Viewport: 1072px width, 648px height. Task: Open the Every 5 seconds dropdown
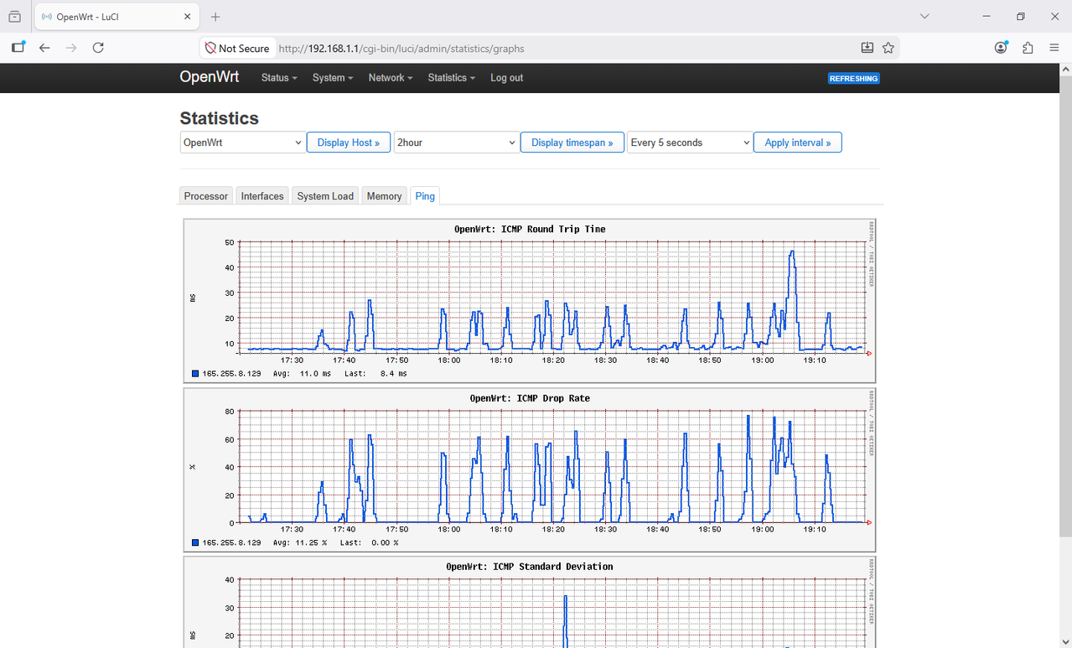689,143
